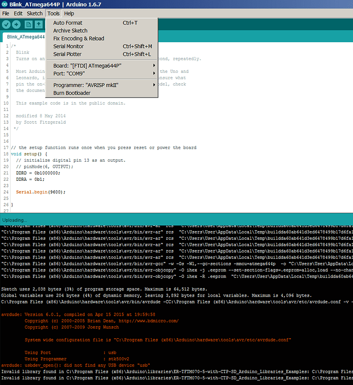Click "Using Programmer : stk500v2" console line
The height and width of the screenshot is (385, 353).
(x=77, y=359)
